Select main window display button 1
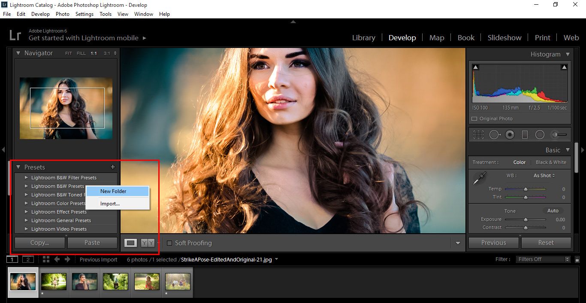The image size is (586, 303). pyautogui.click(x=12, y=259)
